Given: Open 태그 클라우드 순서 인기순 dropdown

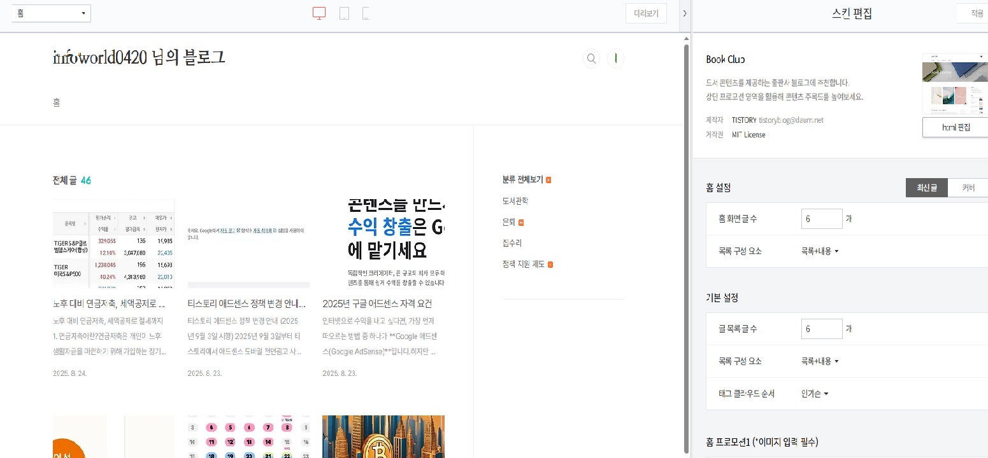Looking at the screenshot, I should (x=815, y=394).
